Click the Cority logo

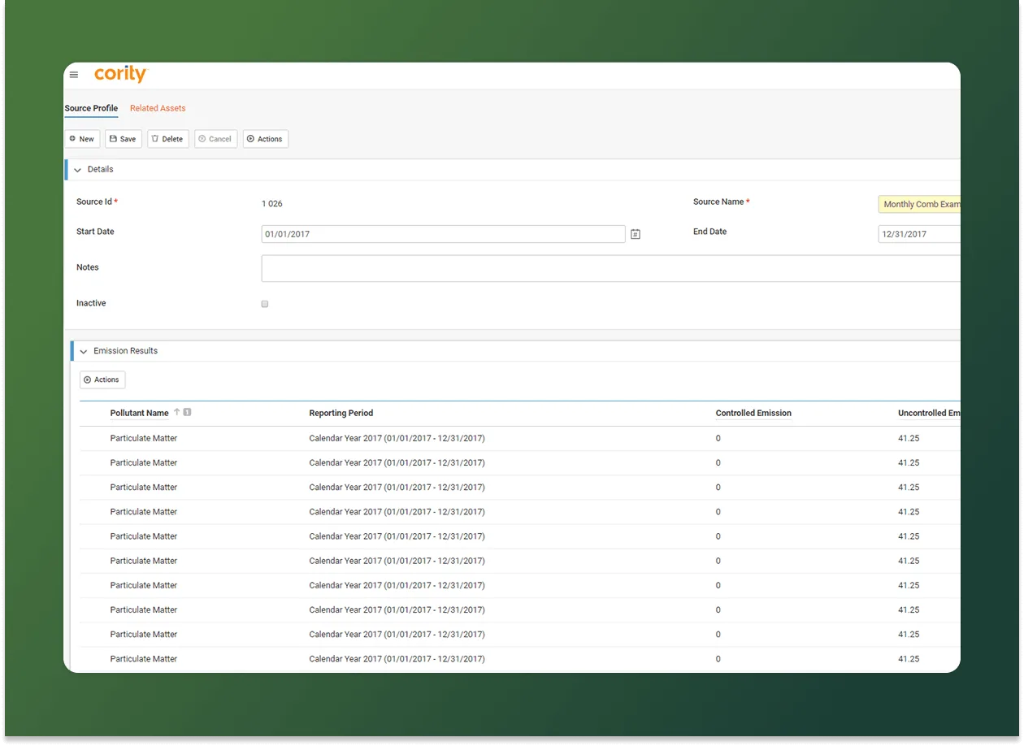click(x=120, y=74)
